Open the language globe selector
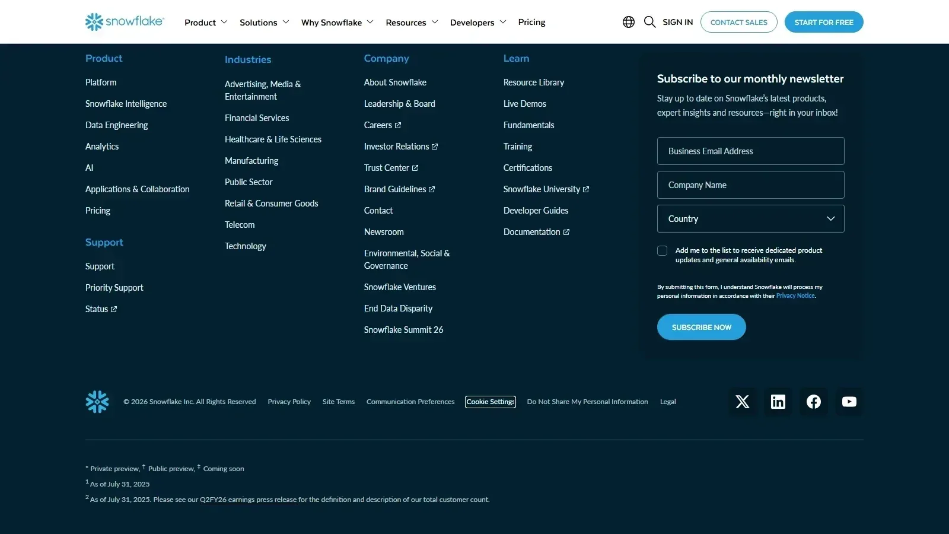This screenshot has height=534, width=949. click(x=629, y=22)
